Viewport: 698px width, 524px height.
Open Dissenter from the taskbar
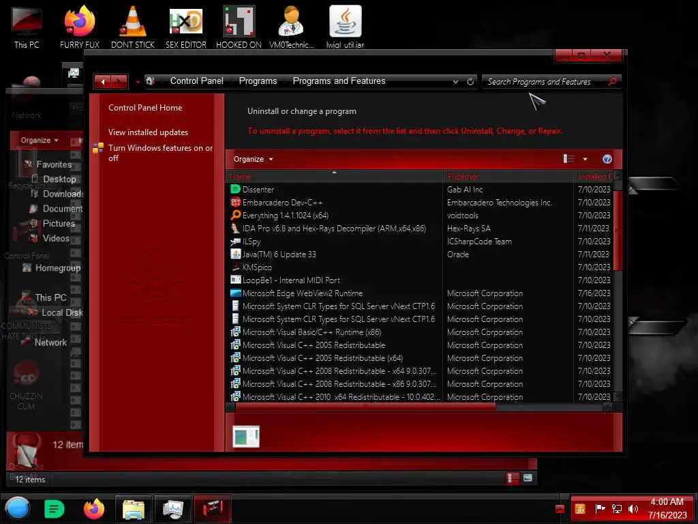55,509
